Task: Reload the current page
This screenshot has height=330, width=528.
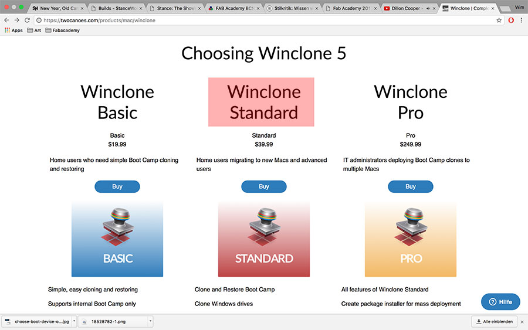Action: tap(27, 20)
